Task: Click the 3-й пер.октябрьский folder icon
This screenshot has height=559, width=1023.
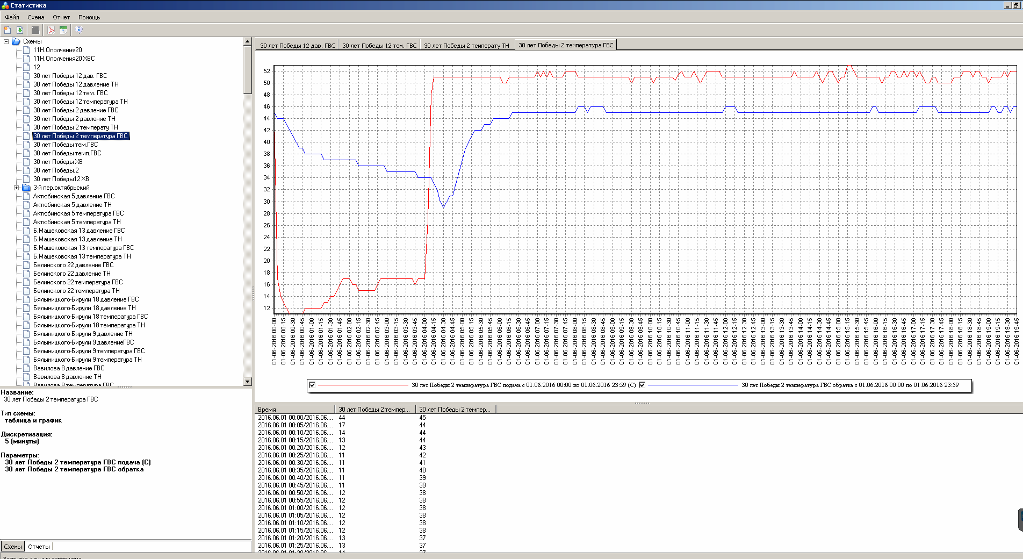Action: pos(26,188)
